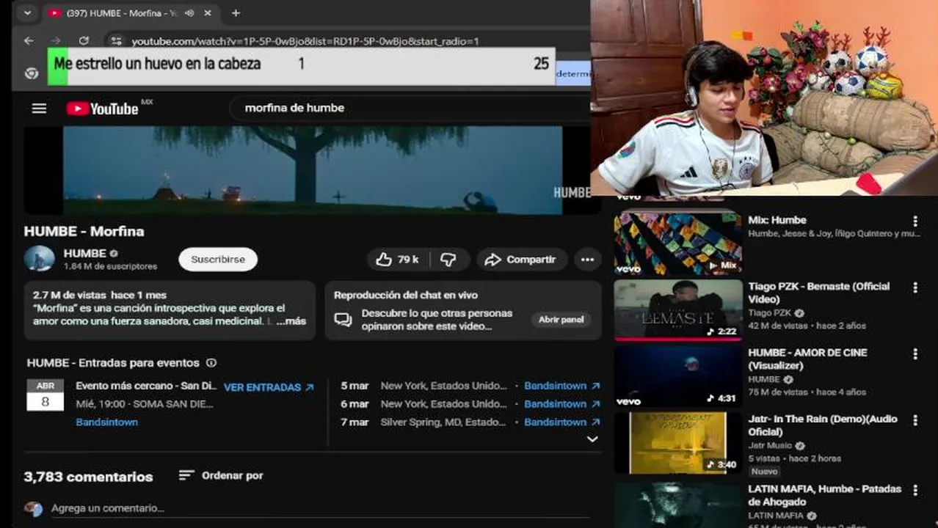Screen dimensions: 938x528
Task: Open options menu for Patadas de Ahogado
Action: [915, 490]
